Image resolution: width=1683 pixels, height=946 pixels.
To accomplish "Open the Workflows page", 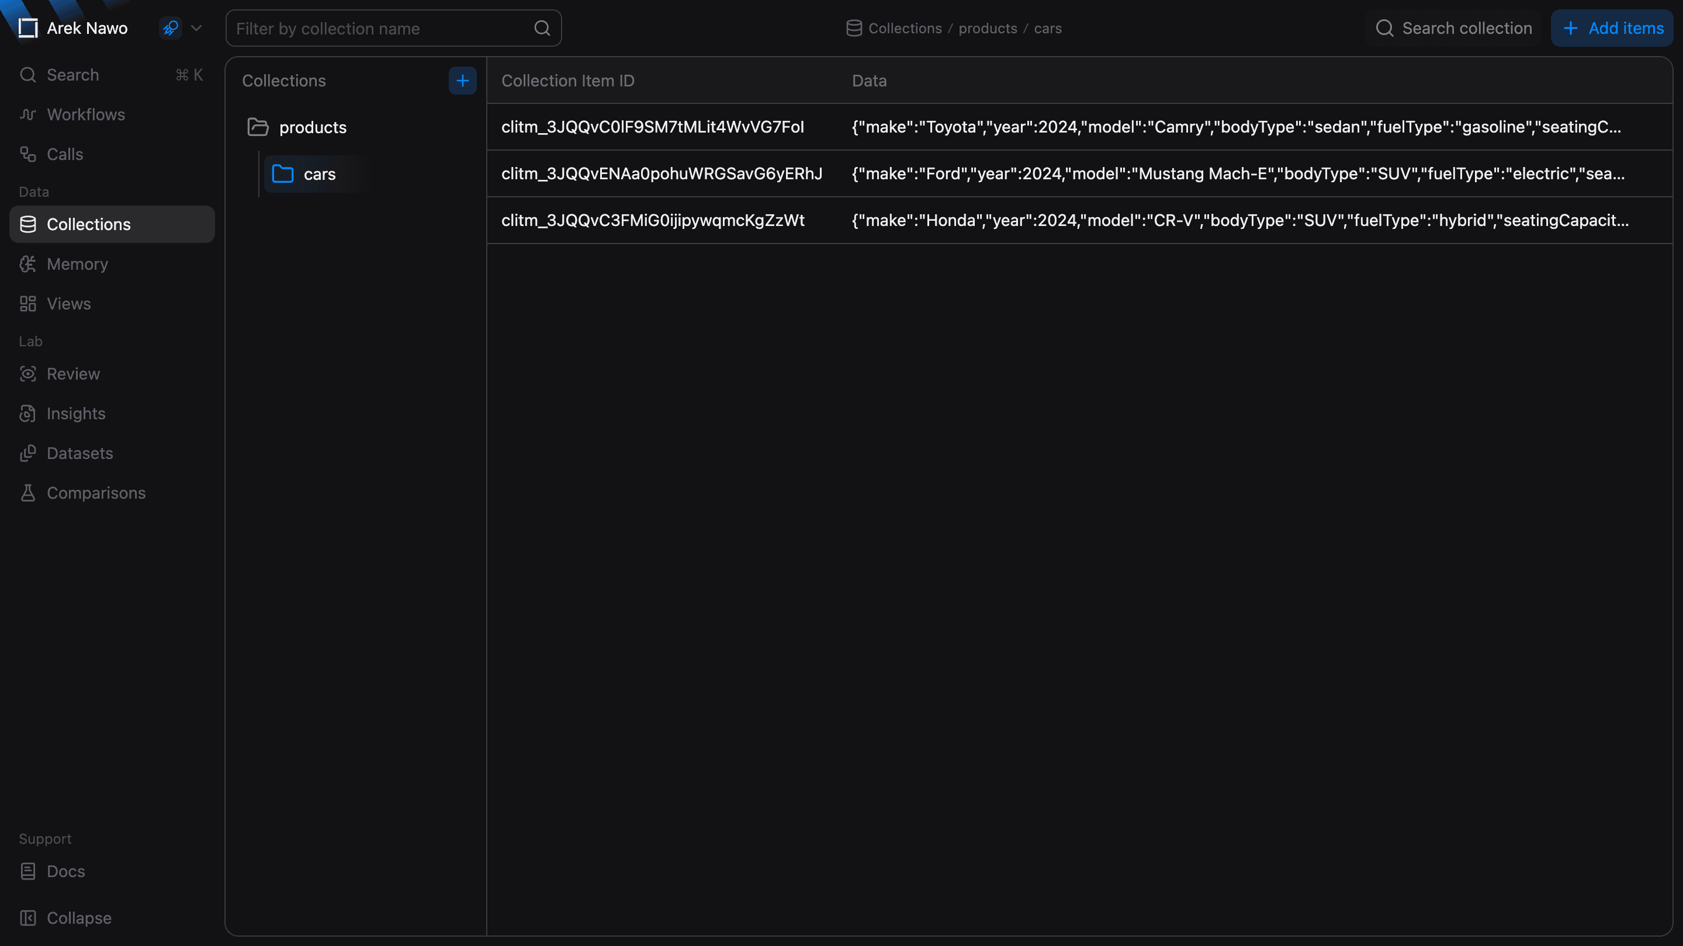I will tap(112, 115).
